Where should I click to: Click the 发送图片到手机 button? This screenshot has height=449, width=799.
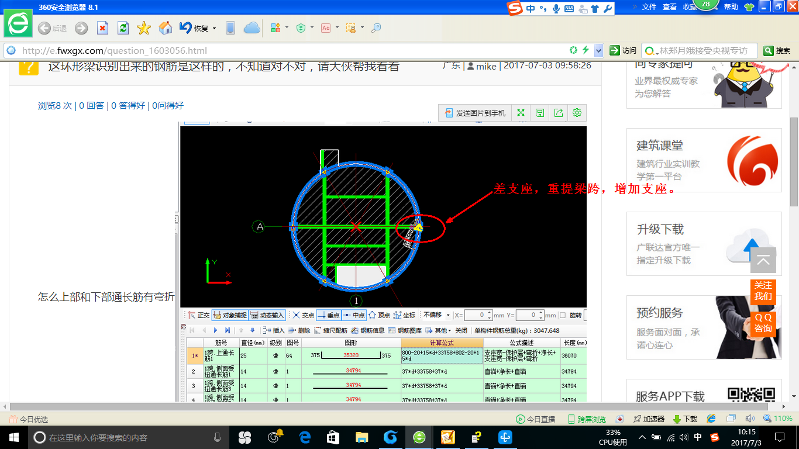474,113
